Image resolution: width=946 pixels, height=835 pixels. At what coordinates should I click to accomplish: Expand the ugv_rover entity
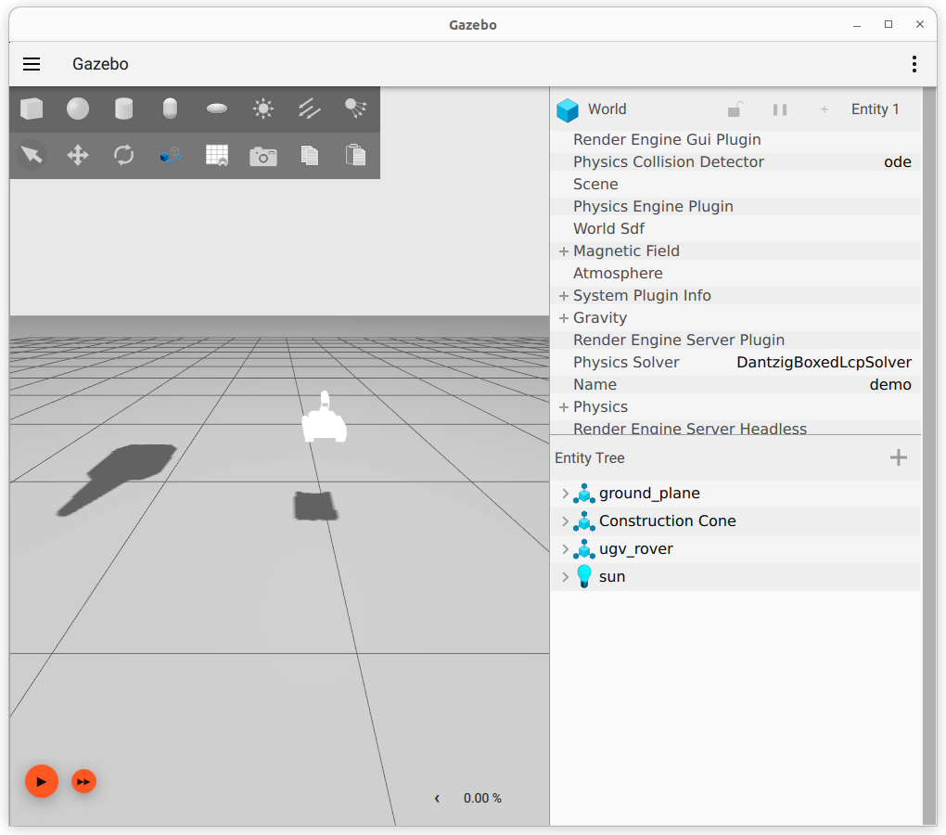(x=565, y=549)
